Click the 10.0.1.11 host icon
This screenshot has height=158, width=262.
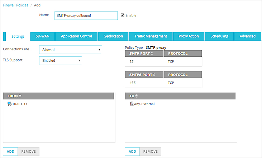pyautogui.click(x=9, y=104)
